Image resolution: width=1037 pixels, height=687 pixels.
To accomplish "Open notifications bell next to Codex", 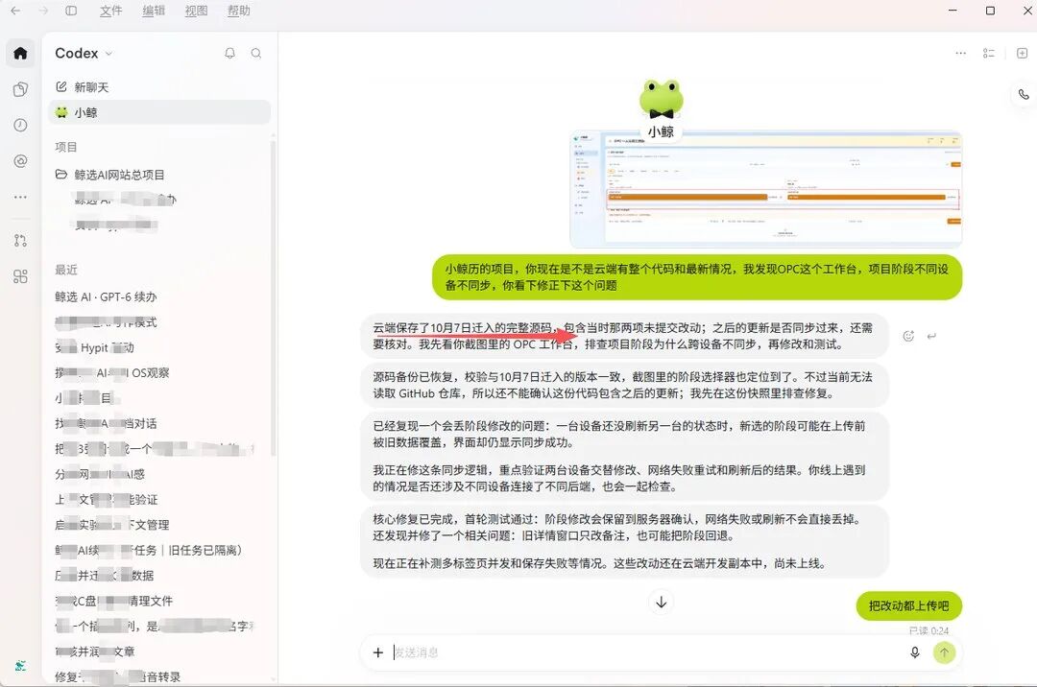I will (229, 53).
